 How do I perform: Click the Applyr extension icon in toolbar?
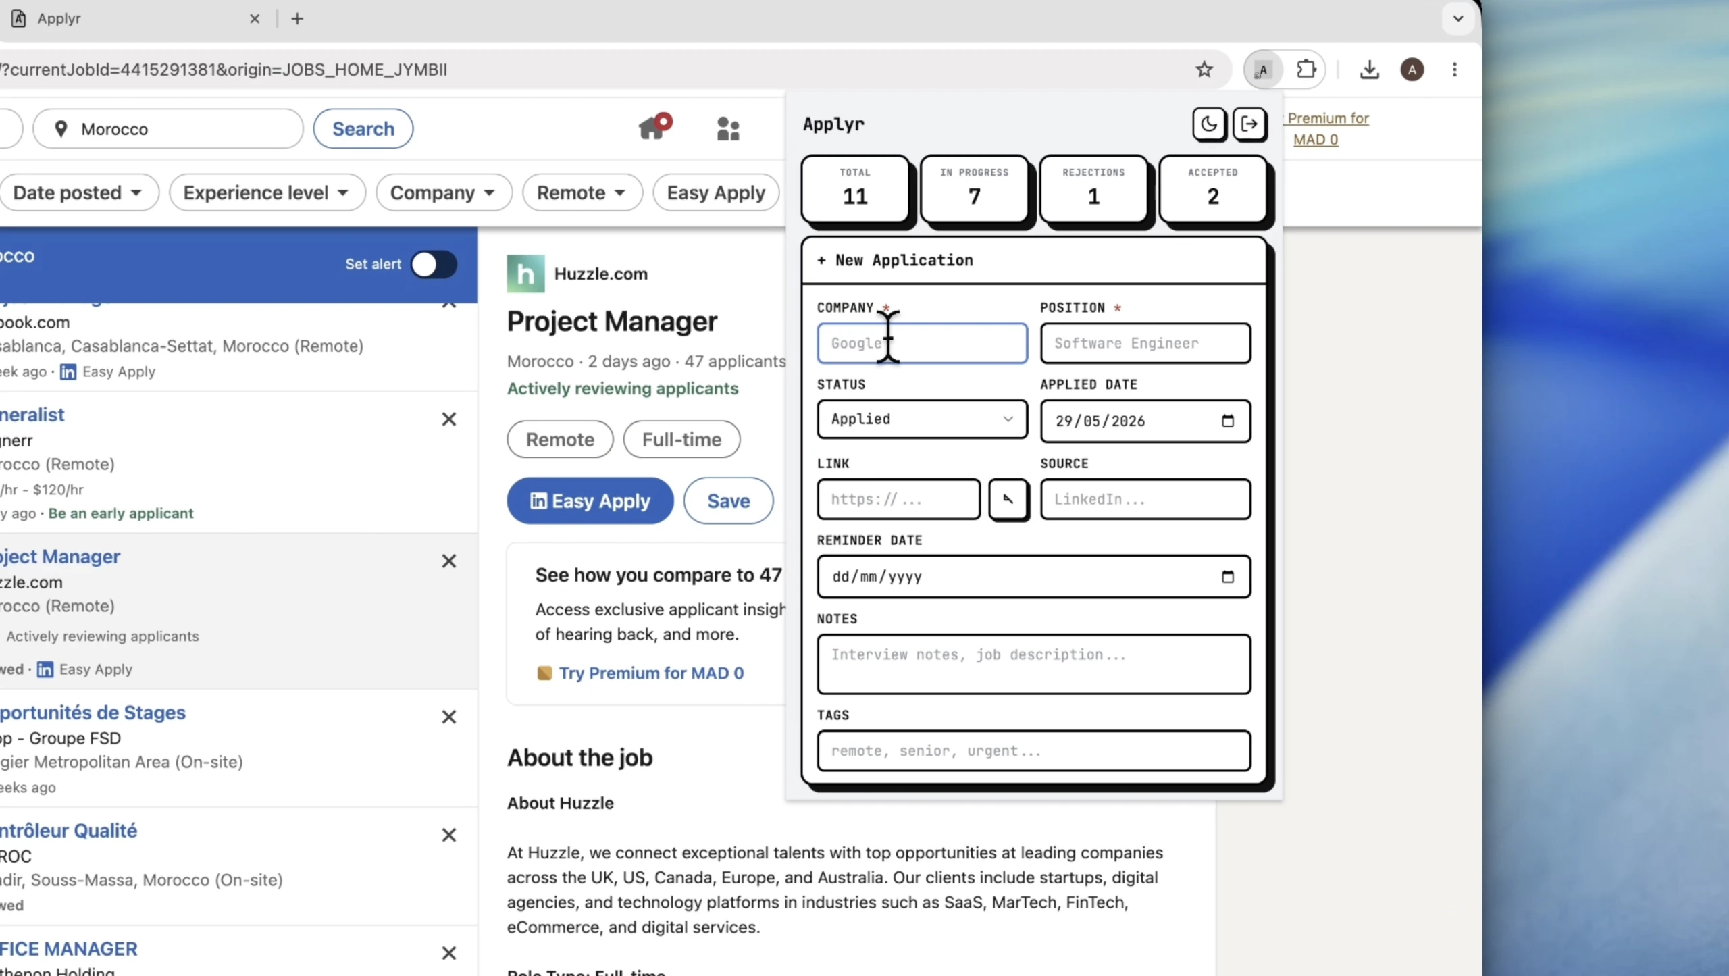pos(1263,70)
